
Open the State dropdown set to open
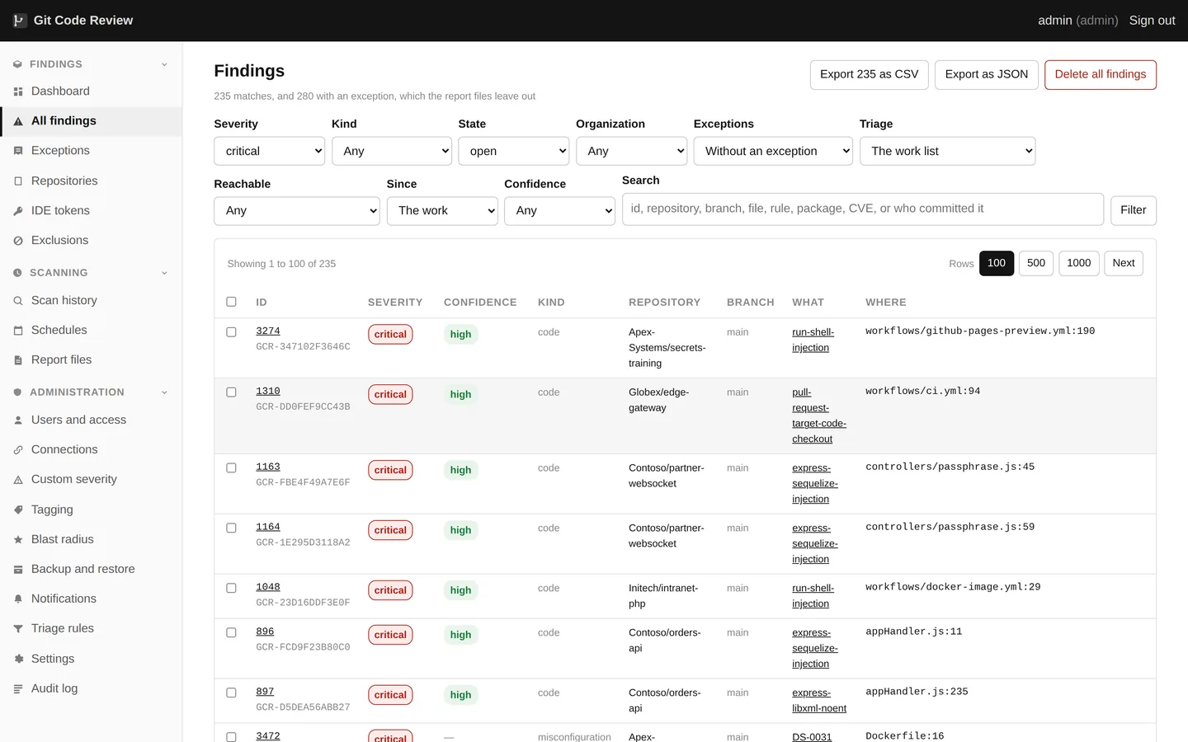tap(514, 151)
